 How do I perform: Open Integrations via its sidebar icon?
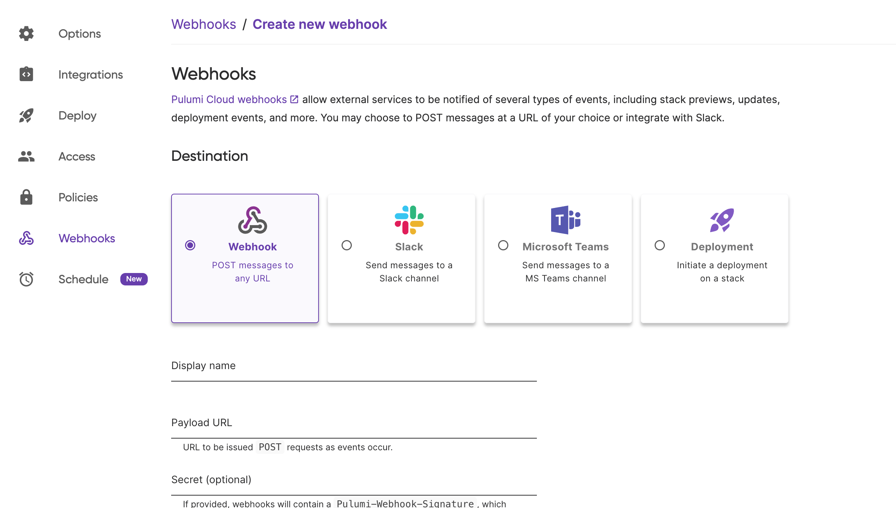pyautogui.click(x=26, y=74)
